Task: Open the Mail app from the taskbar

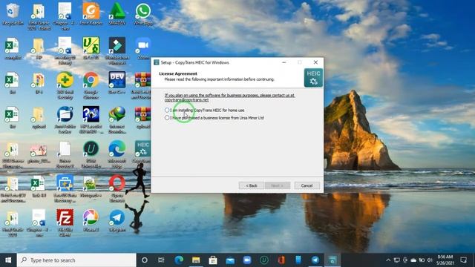Action: click(230, 260)
